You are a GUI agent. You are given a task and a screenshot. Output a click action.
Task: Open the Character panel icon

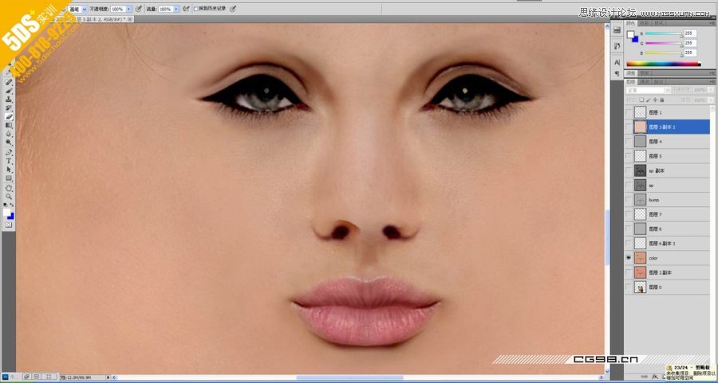[617, 61]
